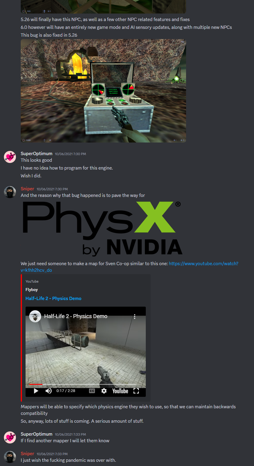Open the video's three-dot more options menu
254x466 pixels.
[135, 317]
